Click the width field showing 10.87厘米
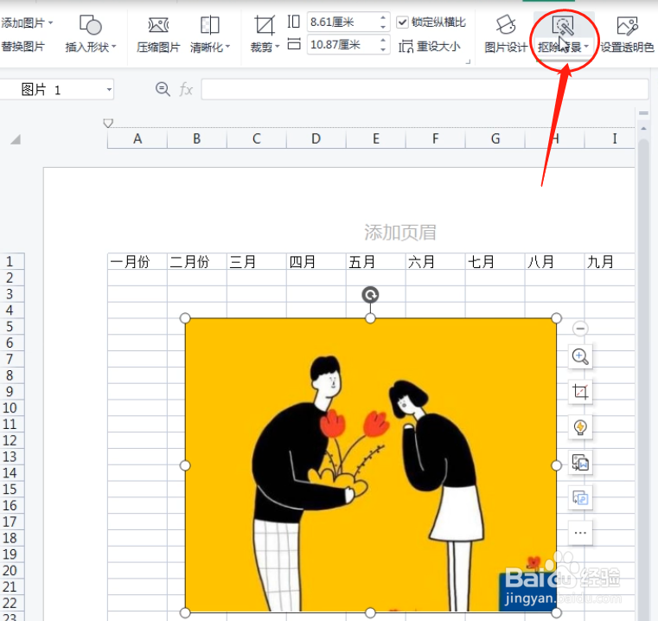This screenshot has width=658, height=621. click(x=343, y=44)
